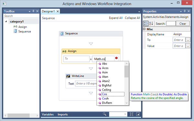Image resolution: width=194 pixels, height=121 pixels.
Task: Select the Sequence activity icon in ToolBox
Action: (x=15, y=31)
